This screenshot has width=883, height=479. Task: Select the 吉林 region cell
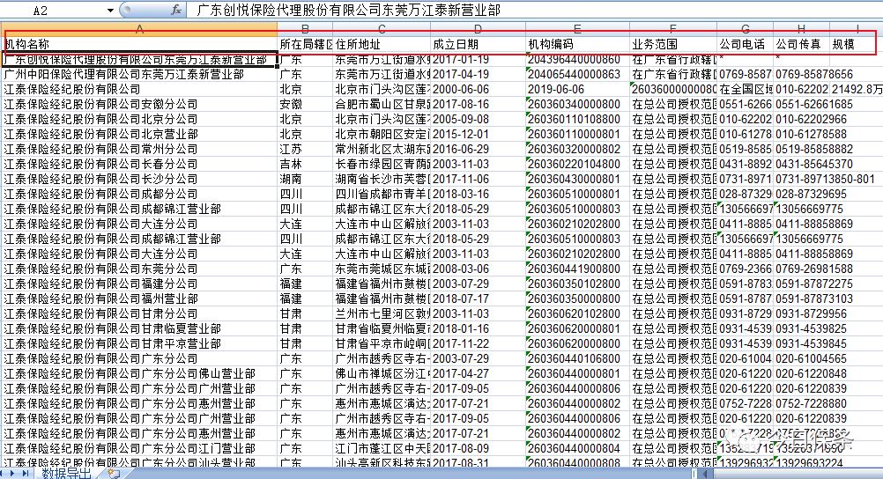coord(305,164)
